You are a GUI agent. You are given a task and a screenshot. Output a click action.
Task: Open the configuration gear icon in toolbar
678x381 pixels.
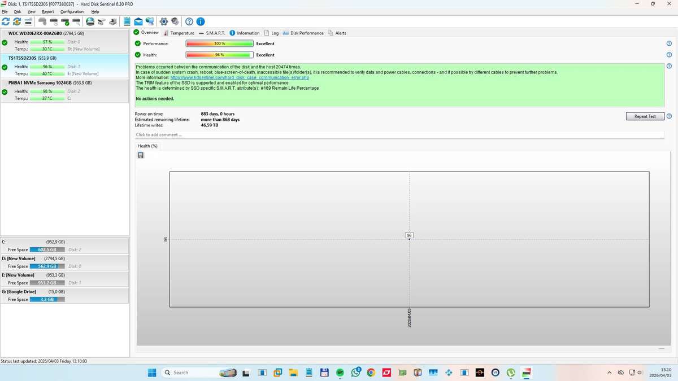coord(164,21)
